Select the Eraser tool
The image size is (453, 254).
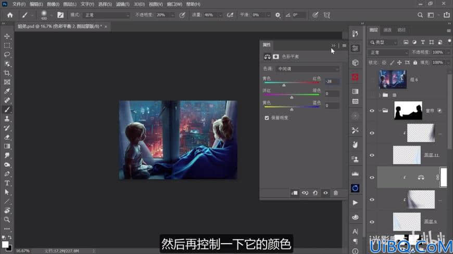tap(7, 137)
